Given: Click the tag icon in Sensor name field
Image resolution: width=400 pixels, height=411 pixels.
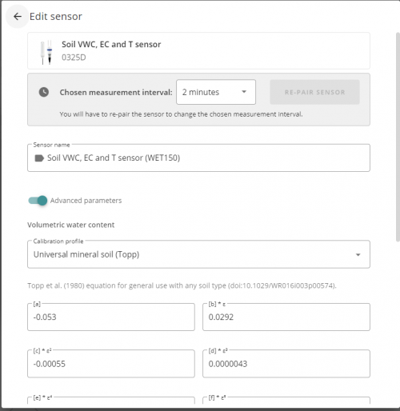Looking at the screenshot, I should pyautogui.click(x=39, y=158).
